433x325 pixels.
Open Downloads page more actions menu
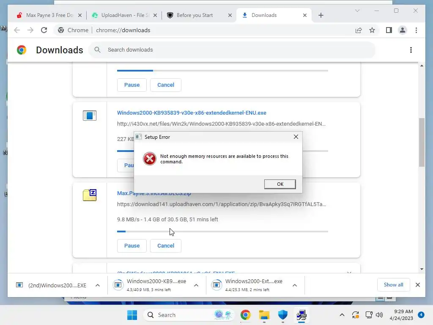coord(411,50)
